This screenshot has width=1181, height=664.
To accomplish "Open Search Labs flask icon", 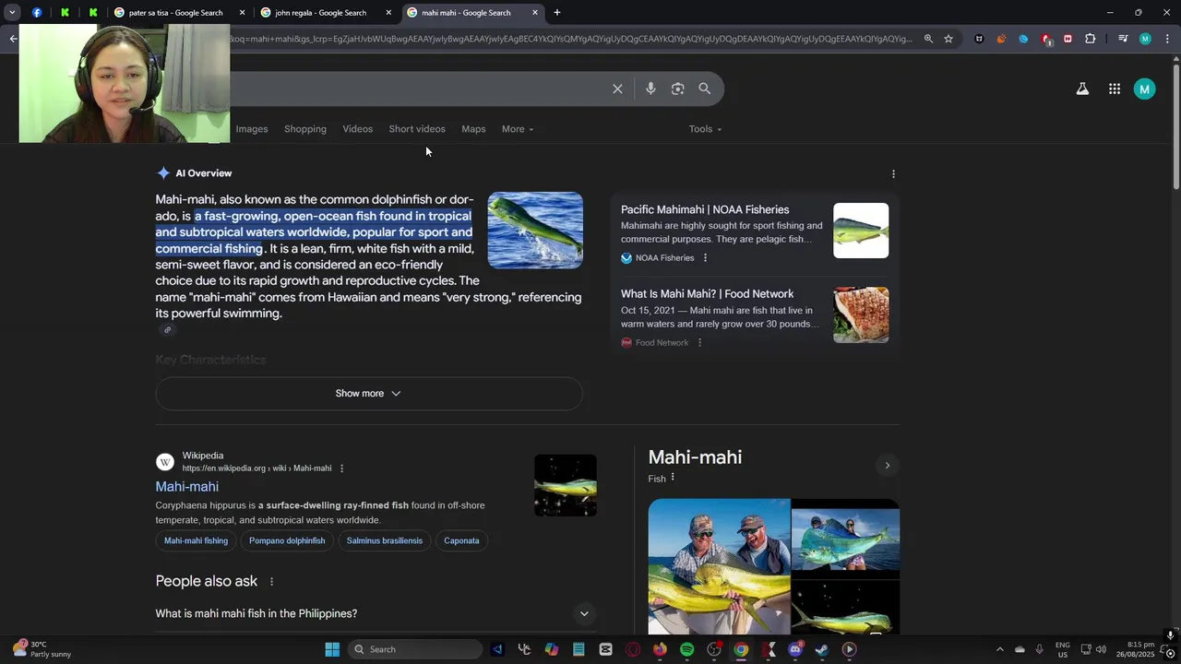I will (1082, 89).
